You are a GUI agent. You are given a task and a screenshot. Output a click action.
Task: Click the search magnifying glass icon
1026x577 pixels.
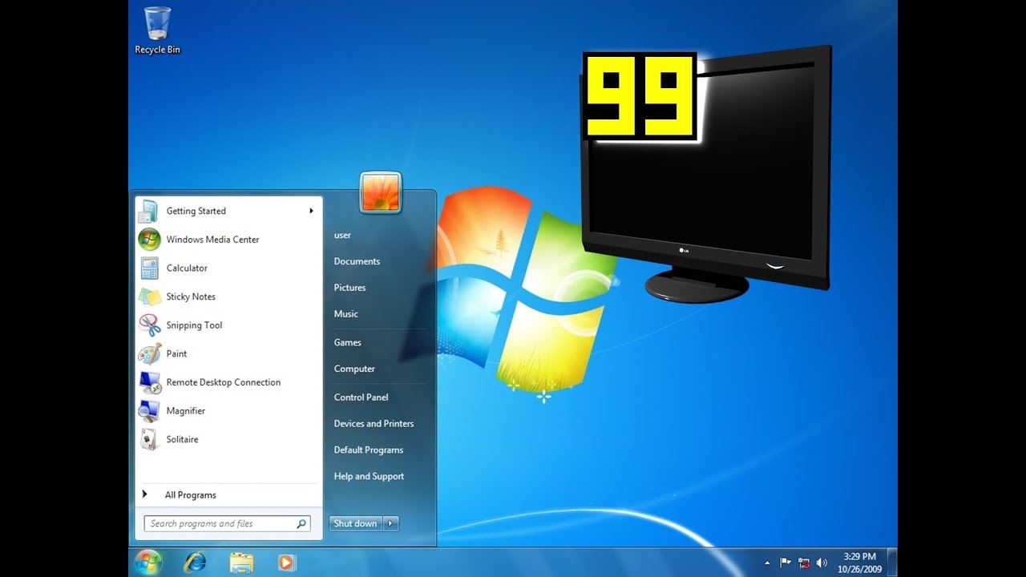tap(301, 524)
